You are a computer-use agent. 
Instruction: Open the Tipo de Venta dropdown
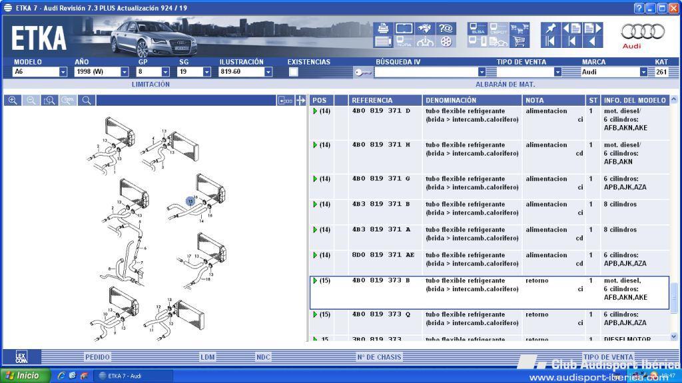[x=557, y=72]
